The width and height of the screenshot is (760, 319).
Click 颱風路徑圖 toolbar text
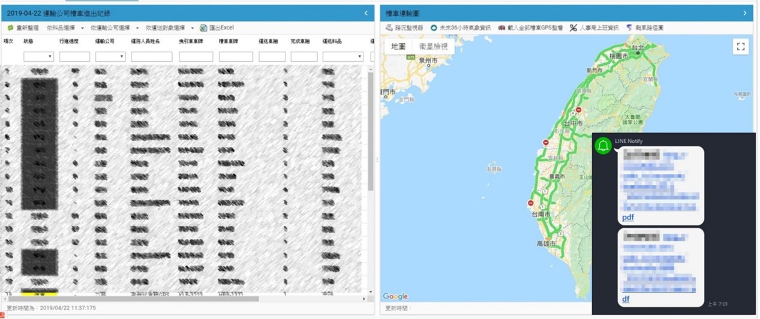[649, 28]
